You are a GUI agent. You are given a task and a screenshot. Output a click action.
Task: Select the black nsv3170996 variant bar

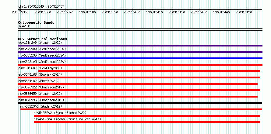[x=140, y=103]
